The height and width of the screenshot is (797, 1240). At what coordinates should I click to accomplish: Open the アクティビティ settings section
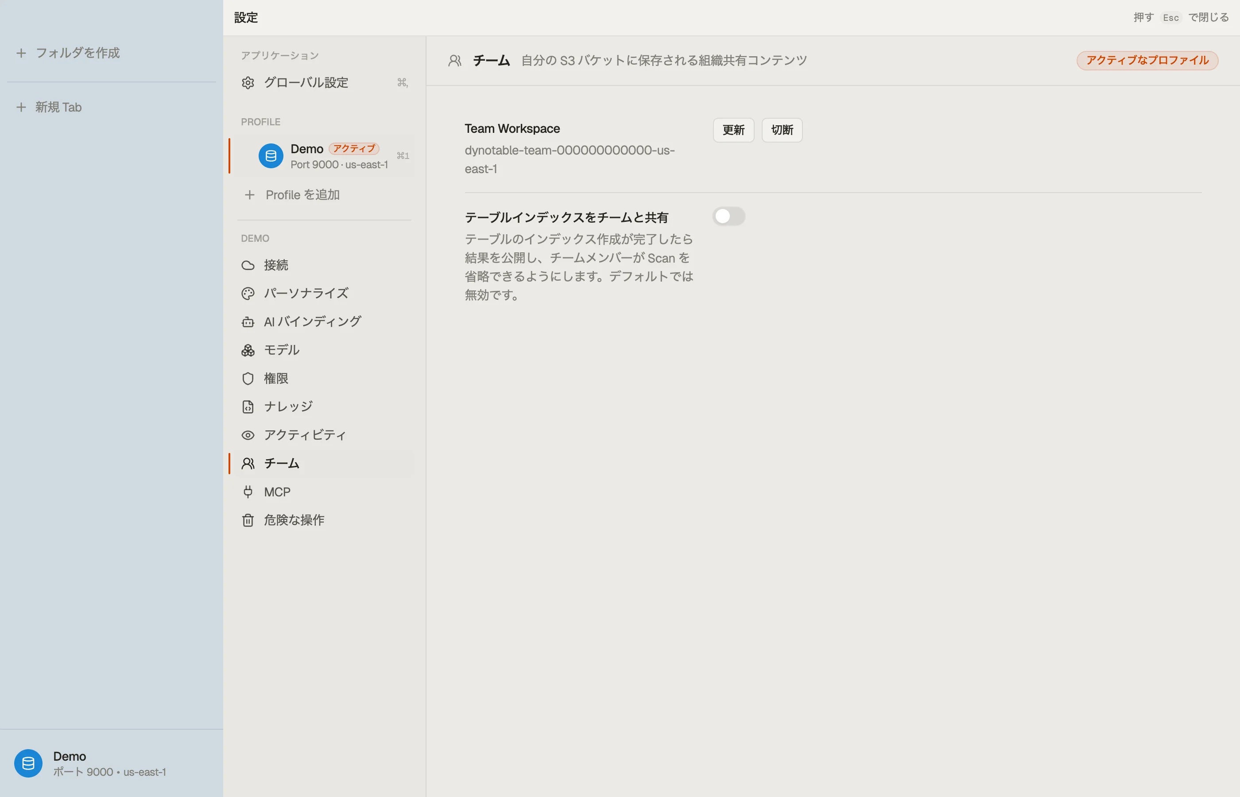click(x=324, y=435)
